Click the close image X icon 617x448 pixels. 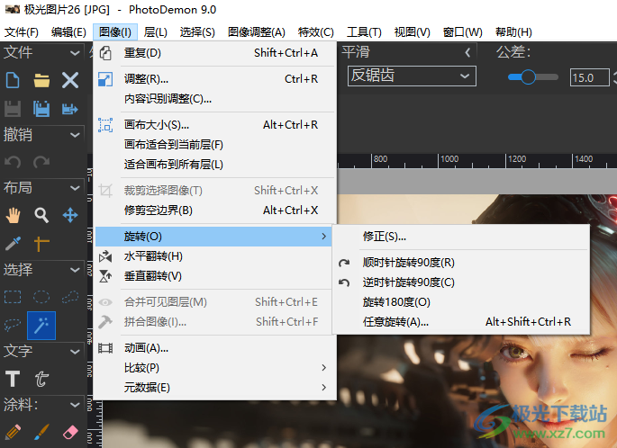tap(70, 80)
